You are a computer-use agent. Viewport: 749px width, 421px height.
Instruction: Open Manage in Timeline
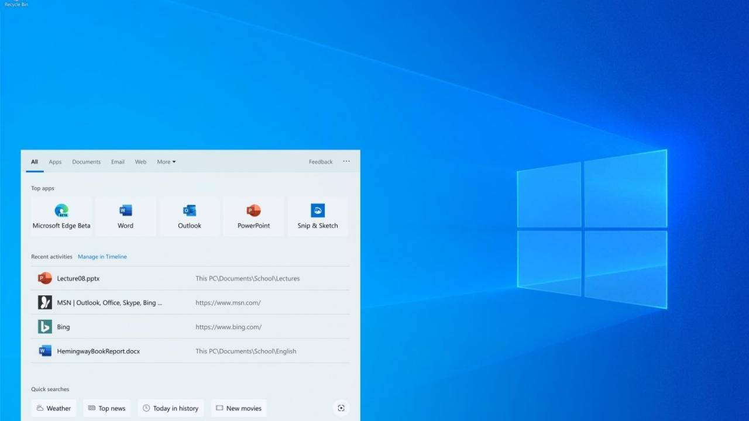click(x=102, y=256)
